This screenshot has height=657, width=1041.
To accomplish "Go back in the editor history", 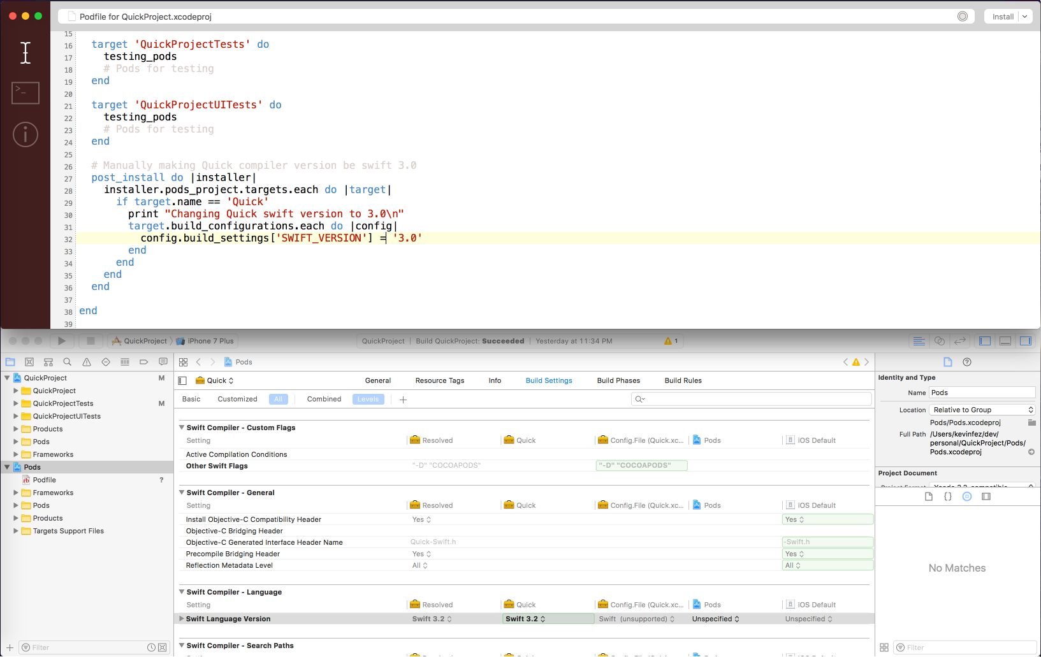I will (x=199, y=362).
